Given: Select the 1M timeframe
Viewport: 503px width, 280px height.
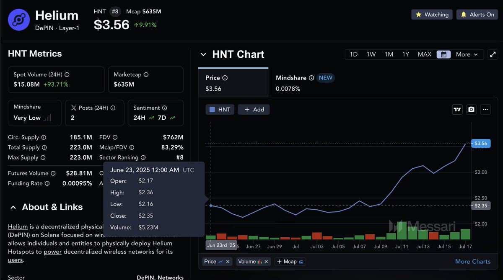Looking at the screenshot, I should 389,54.
